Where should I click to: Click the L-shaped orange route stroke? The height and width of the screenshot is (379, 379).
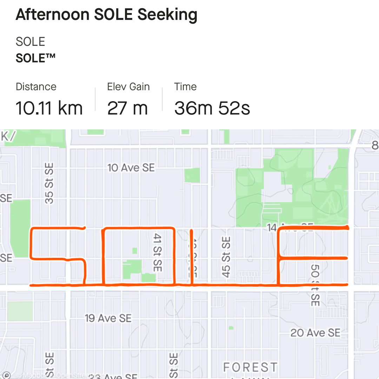tap(192, 256)
